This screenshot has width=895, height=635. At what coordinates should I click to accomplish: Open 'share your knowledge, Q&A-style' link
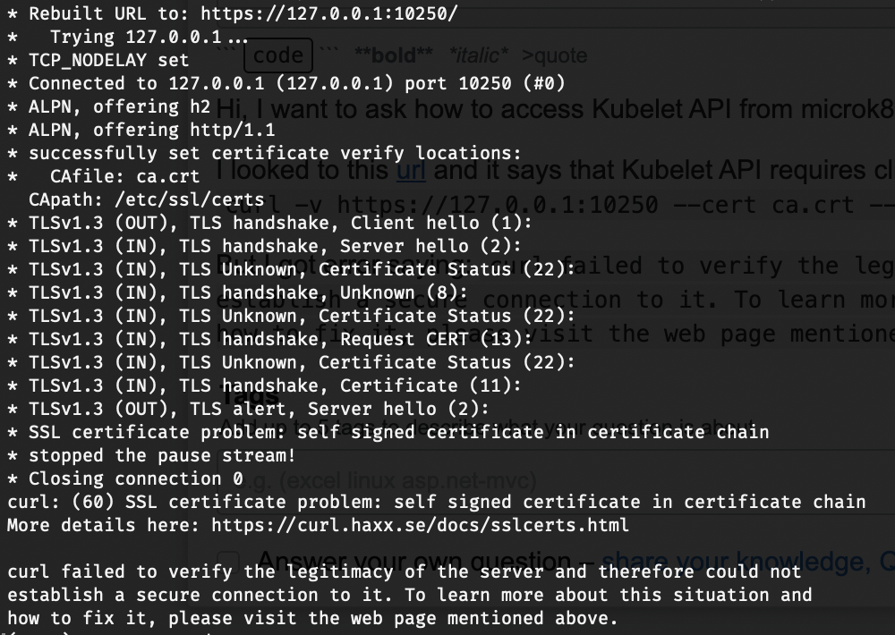coord(747,562)
